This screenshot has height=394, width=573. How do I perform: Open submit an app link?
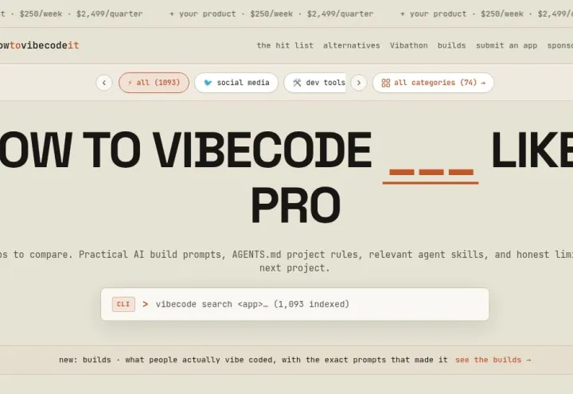pyautogui.click(x=506, y=45)
